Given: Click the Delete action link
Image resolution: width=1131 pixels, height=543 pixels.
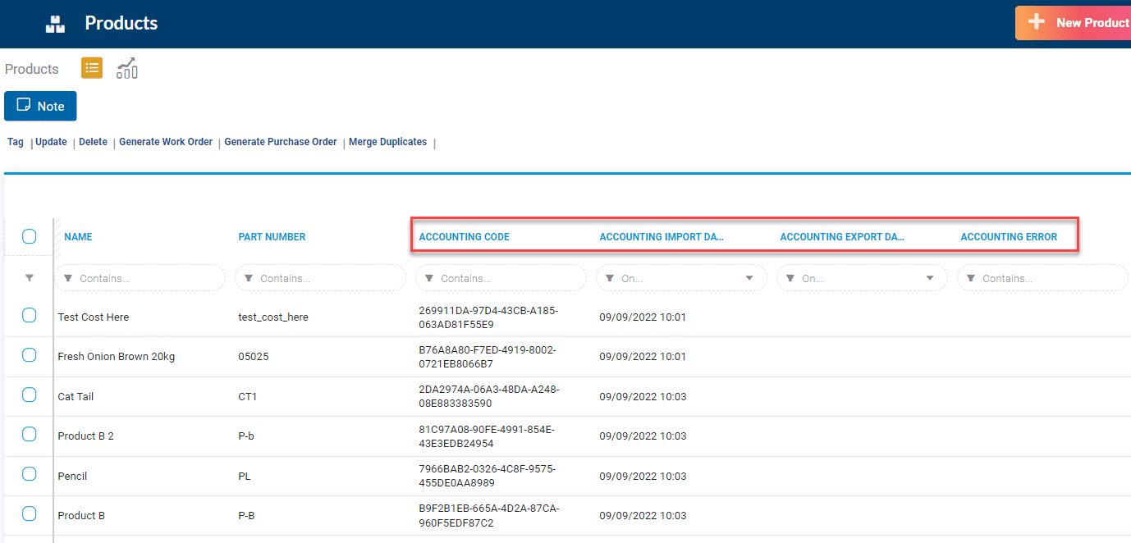Looking at the screenshot, I should pos(93,141).
